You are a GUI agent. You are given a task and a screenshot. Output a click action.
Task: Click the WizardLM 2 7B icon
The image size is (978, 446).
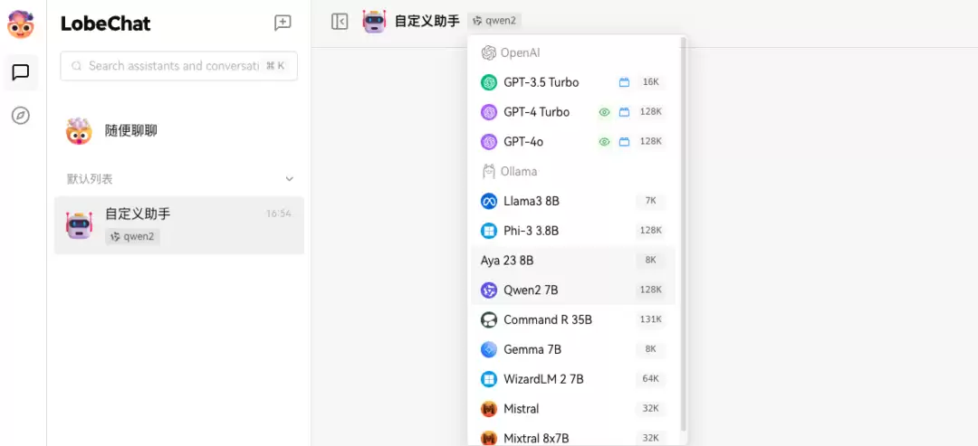tap(489, 379)
